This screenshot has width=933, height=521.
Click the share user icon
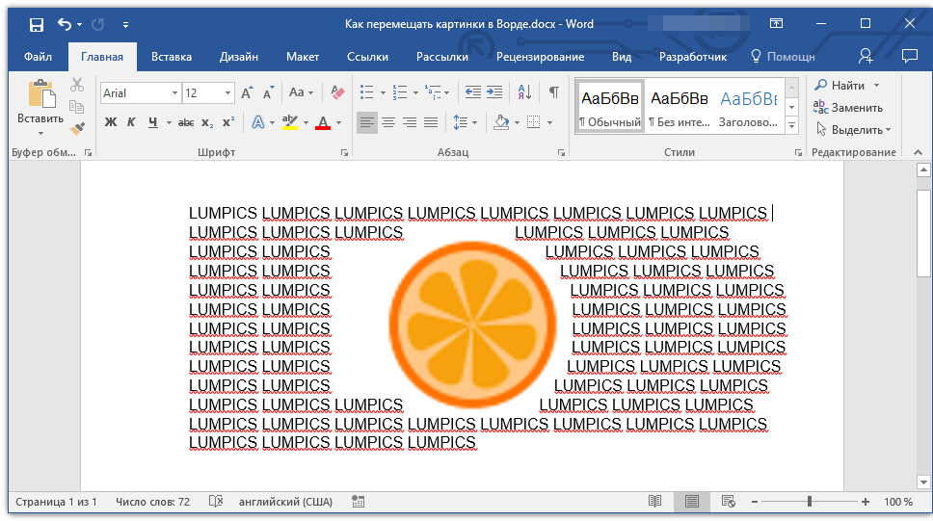click(x=866, y=56)
